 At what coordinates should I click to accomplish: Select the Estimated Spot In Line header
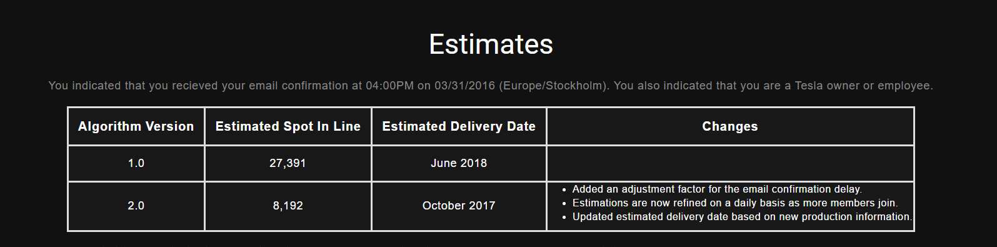tap(288, 126)
